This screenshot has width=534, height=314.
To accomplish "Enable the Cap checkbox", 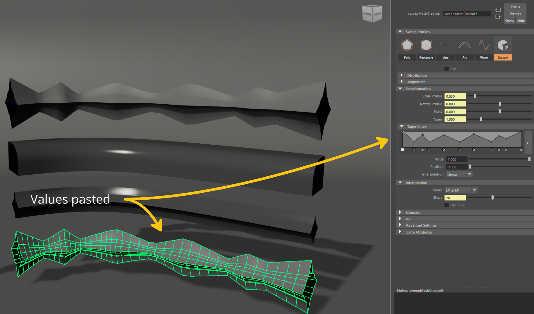I will pyautogui.click(x=447, y=69).
